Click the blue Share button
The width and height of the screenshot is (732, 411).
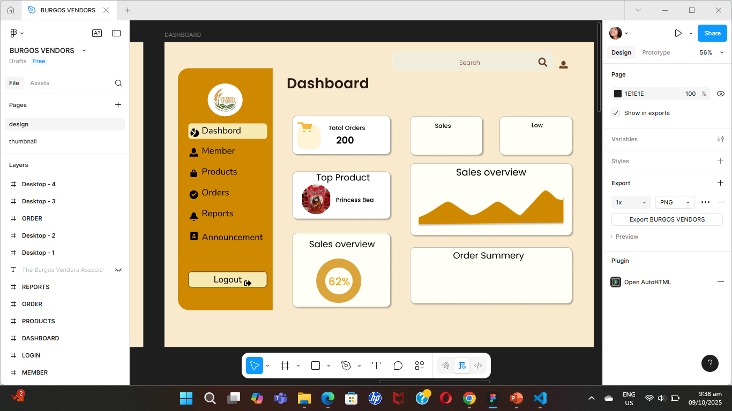[712, 33]
